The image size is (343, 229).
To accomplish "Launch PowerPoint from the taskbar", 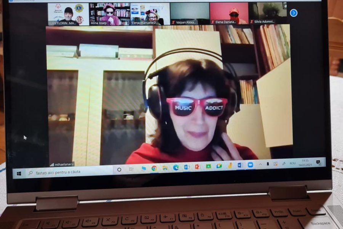I will 197,166.
